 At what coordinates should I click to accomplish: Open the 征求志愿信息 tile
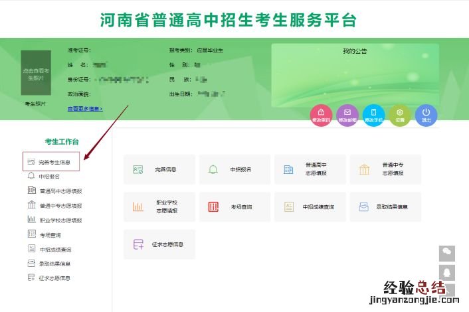coord(159,244)
